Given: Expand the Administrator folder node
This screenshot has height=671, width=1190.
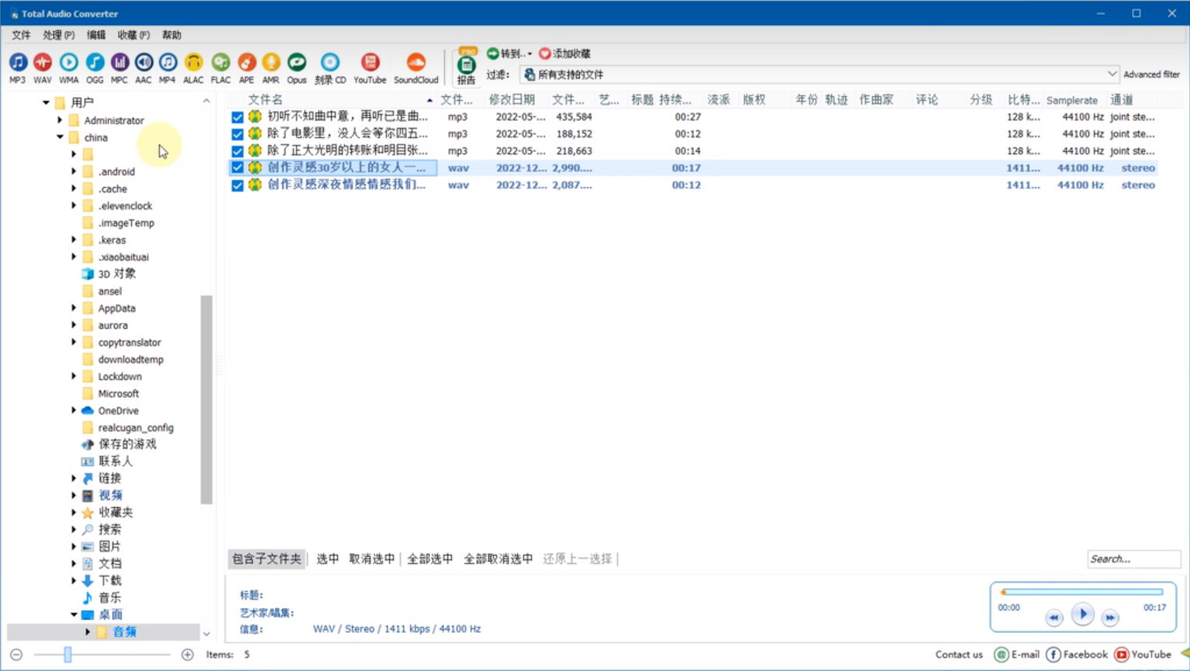Looking at the screenshot, I should [60, 120].
